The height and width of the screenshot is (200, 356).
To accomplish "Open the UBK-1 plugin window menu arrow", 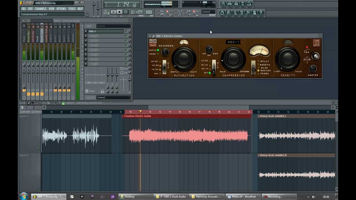I will pos(150,36).
